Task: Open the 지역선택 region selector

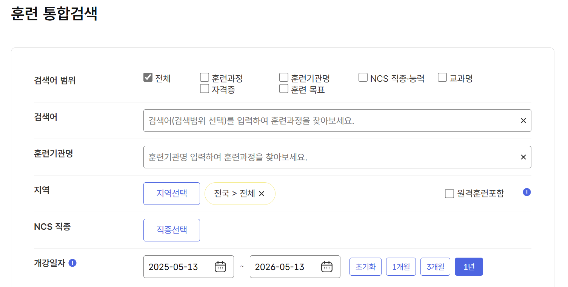Action: tap(171, 193)
